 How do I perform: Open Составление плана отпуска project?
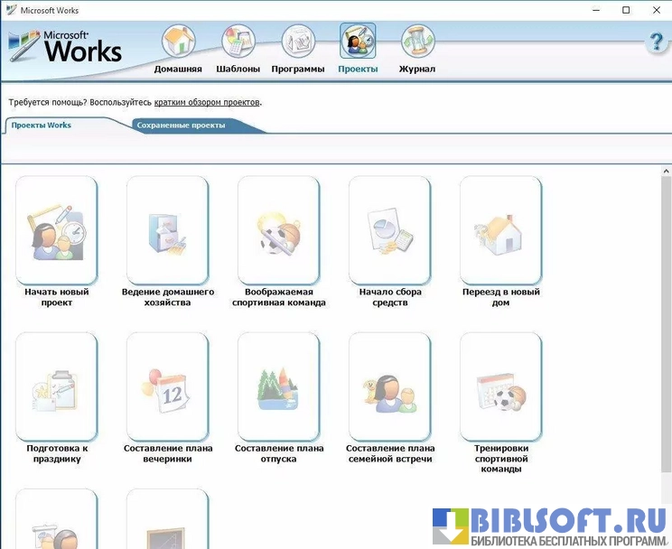(278, 386)
